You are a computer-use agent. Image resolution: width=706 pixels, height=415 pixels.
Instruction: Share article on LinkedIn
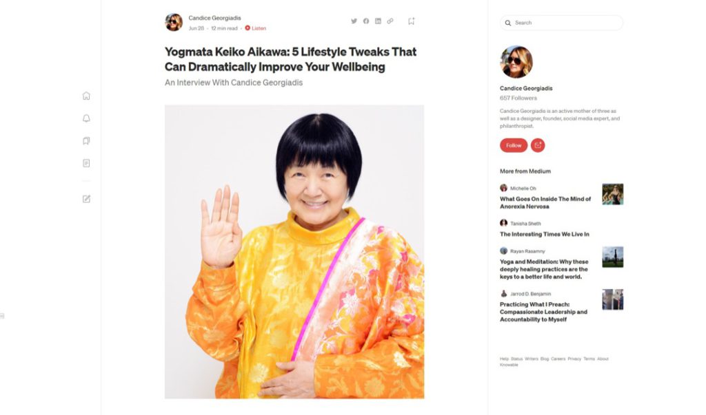pyautogui.click(x=379, y=21)
